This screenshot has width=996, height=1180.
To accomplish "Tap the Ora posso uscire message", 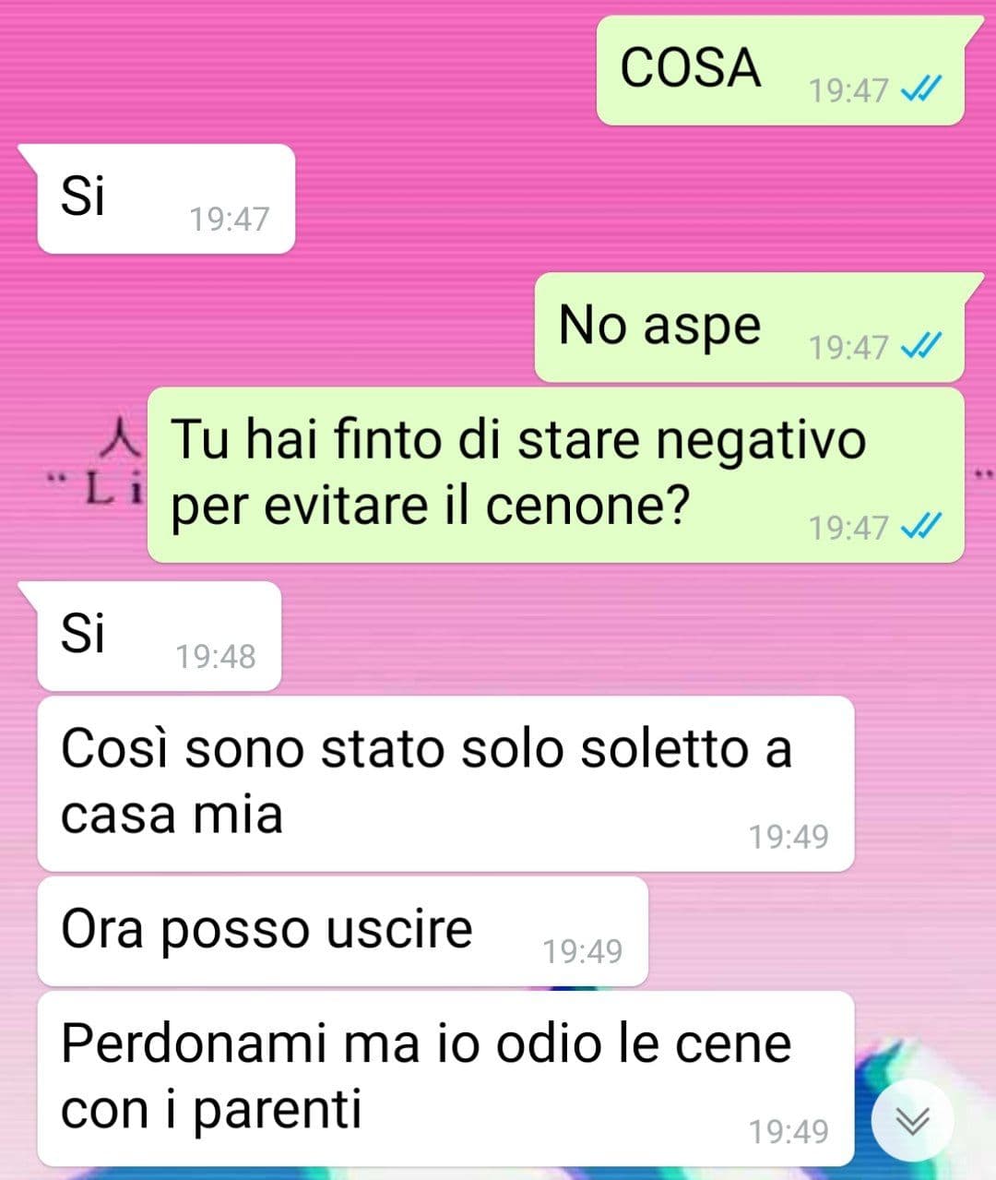I will pyautogui.click(x=342, y=931).
